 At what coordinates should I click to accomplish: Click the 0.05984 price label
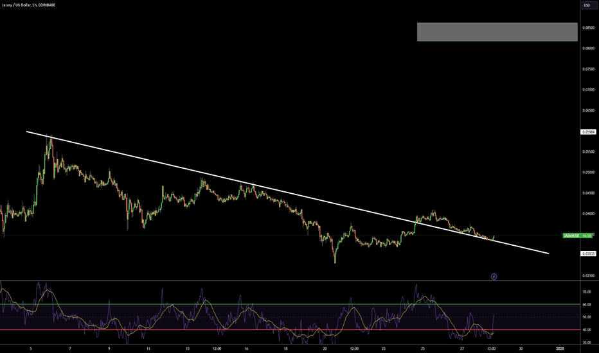click(x=588, y=132)
